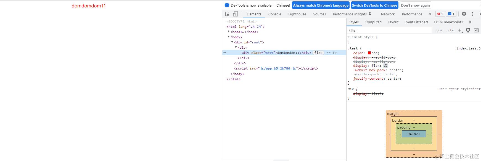Image resolution: width=481 pixels, height=161 pixels.
Task: Expand the head element node
Action: click(x=228, y=32)
